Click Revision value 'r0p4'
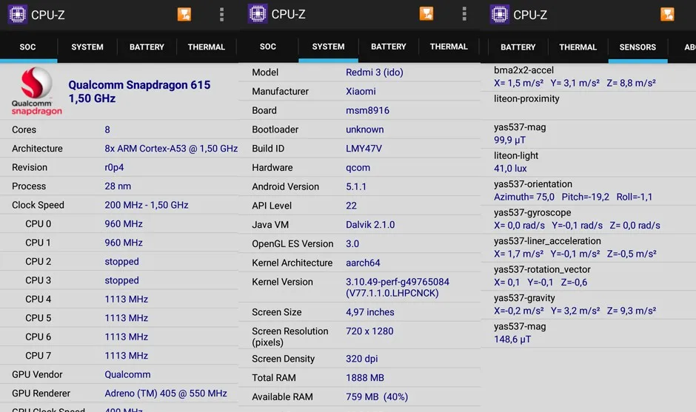696x412 pixels. click(114, 168)
